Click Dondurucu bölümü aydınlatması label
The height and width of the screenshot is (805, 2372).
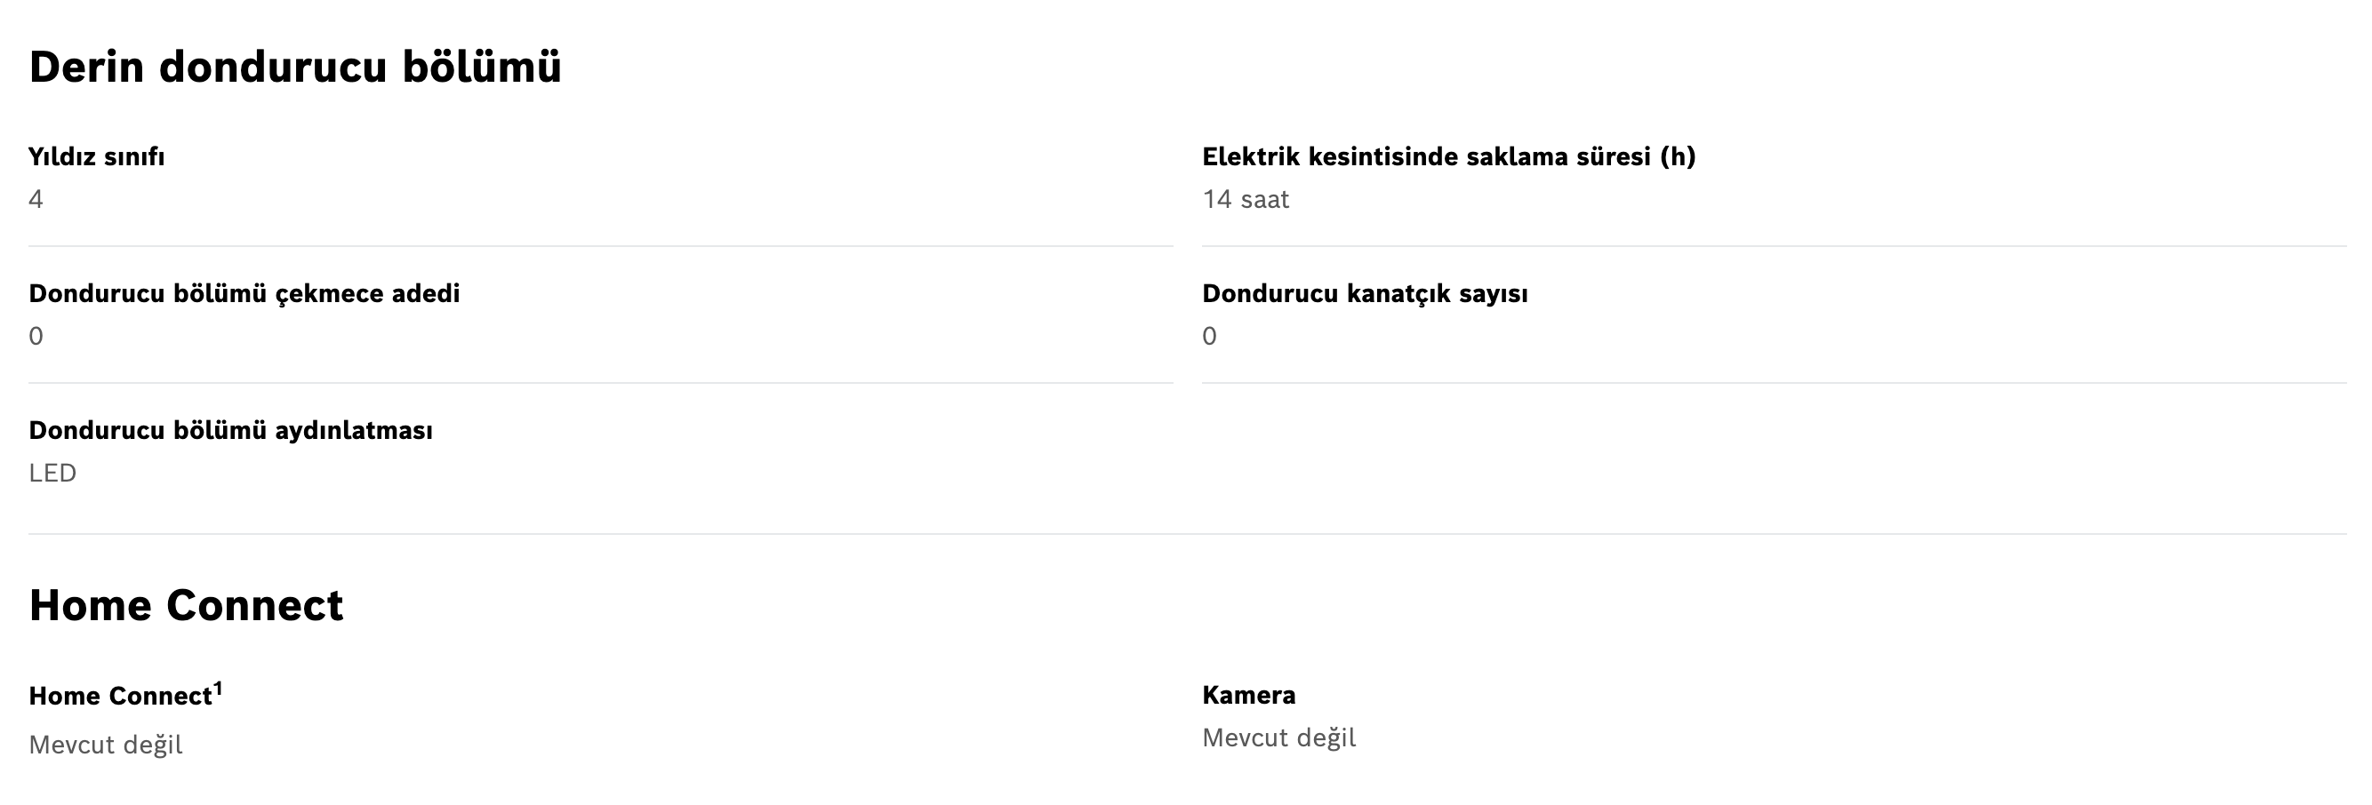(x=230, y=431)
